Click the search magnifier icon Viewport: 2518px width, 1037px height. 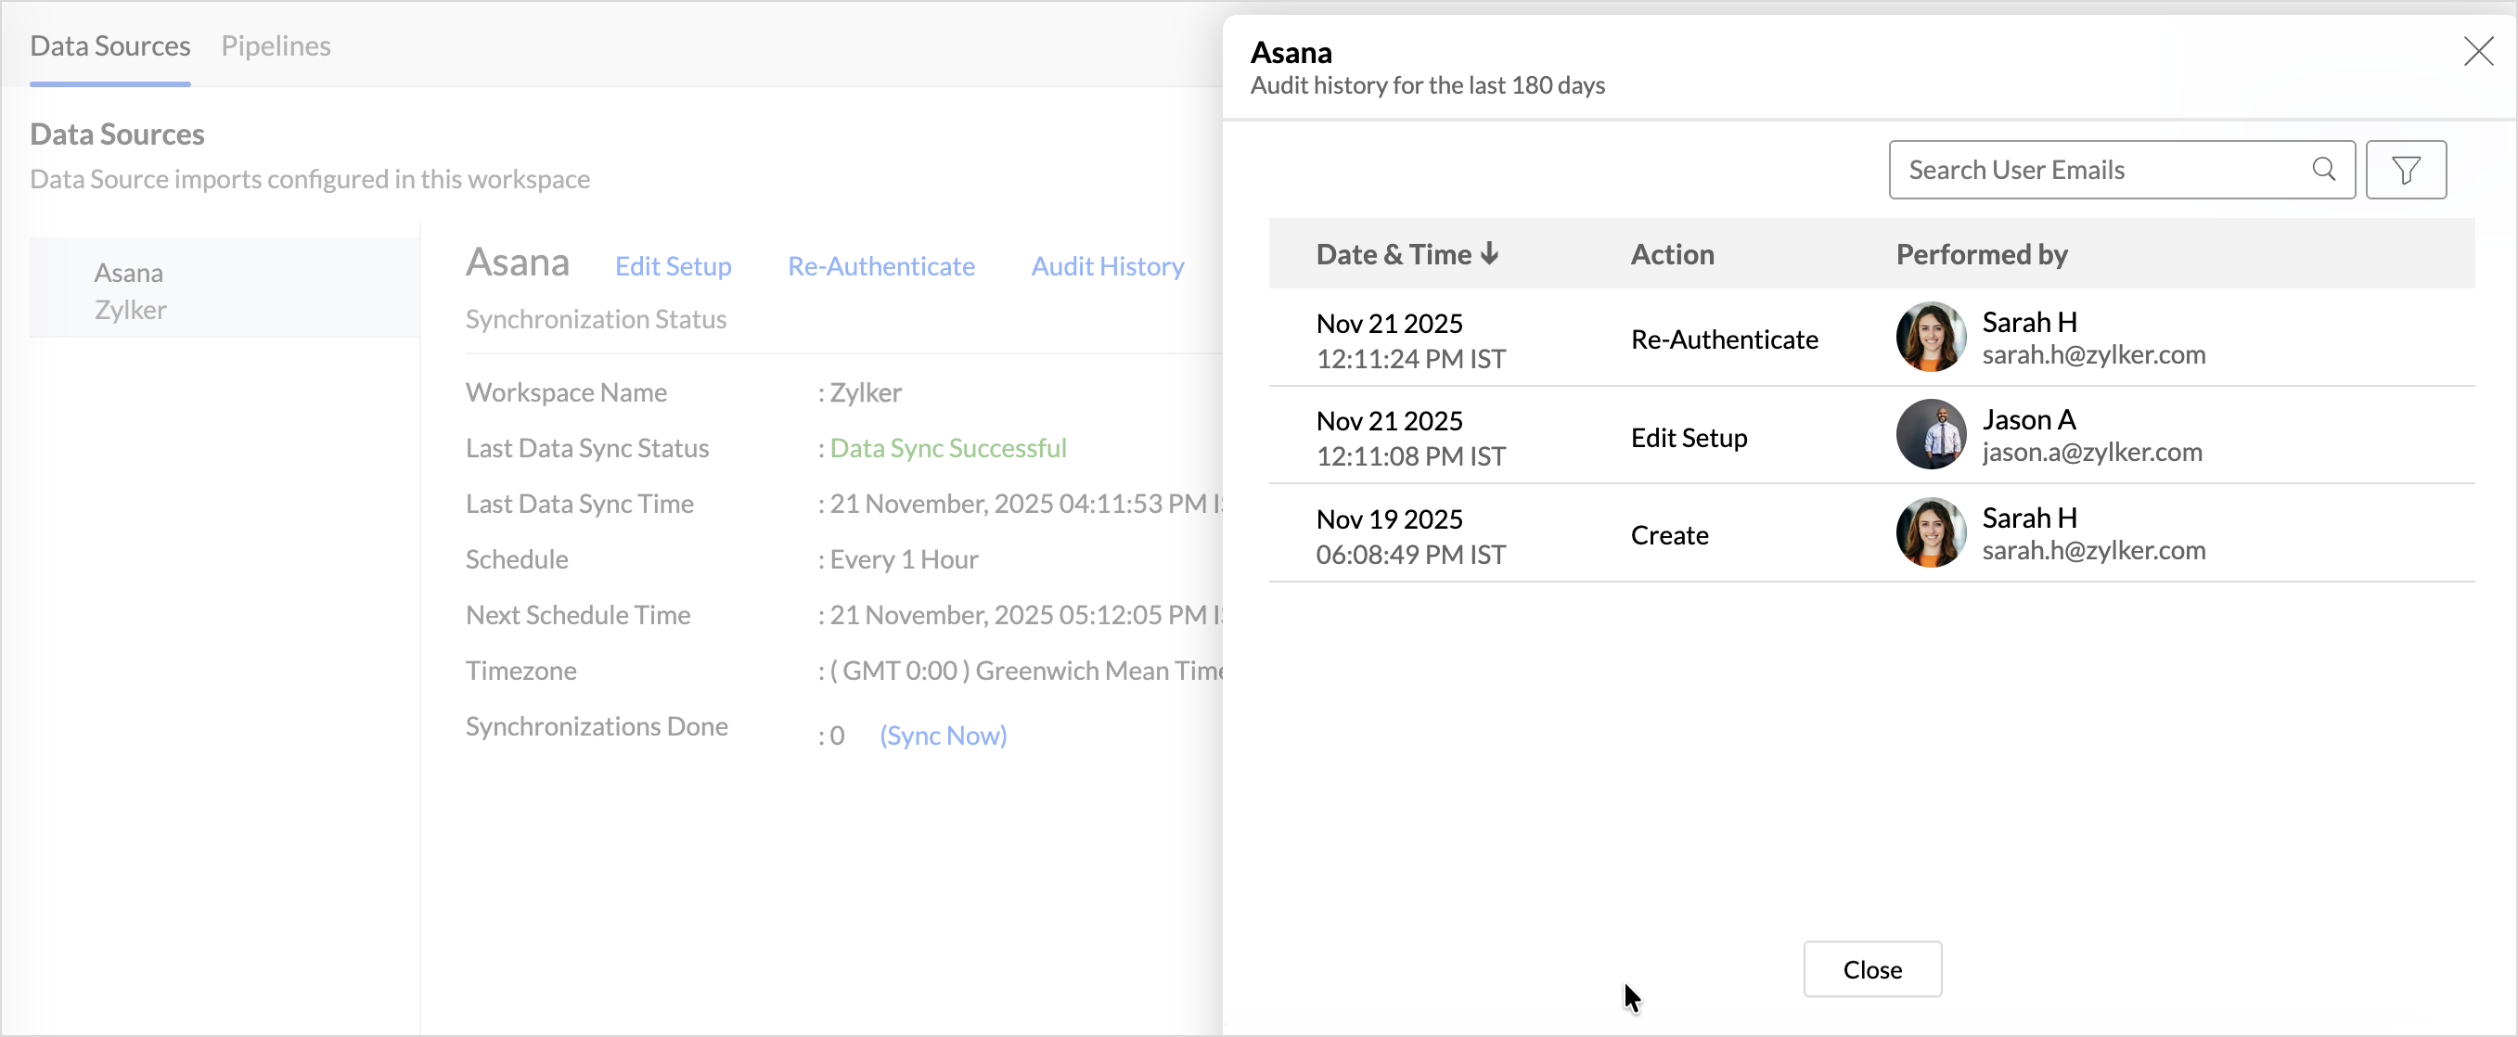tap(2323, 169)
